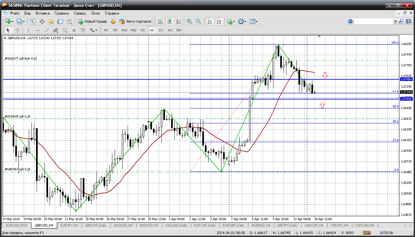Image resolution: width=415 pixels, height=237 pixels.
Task: Switch to the XAUUSD,Daily chart tab
Action: click(x=176, y=225)
